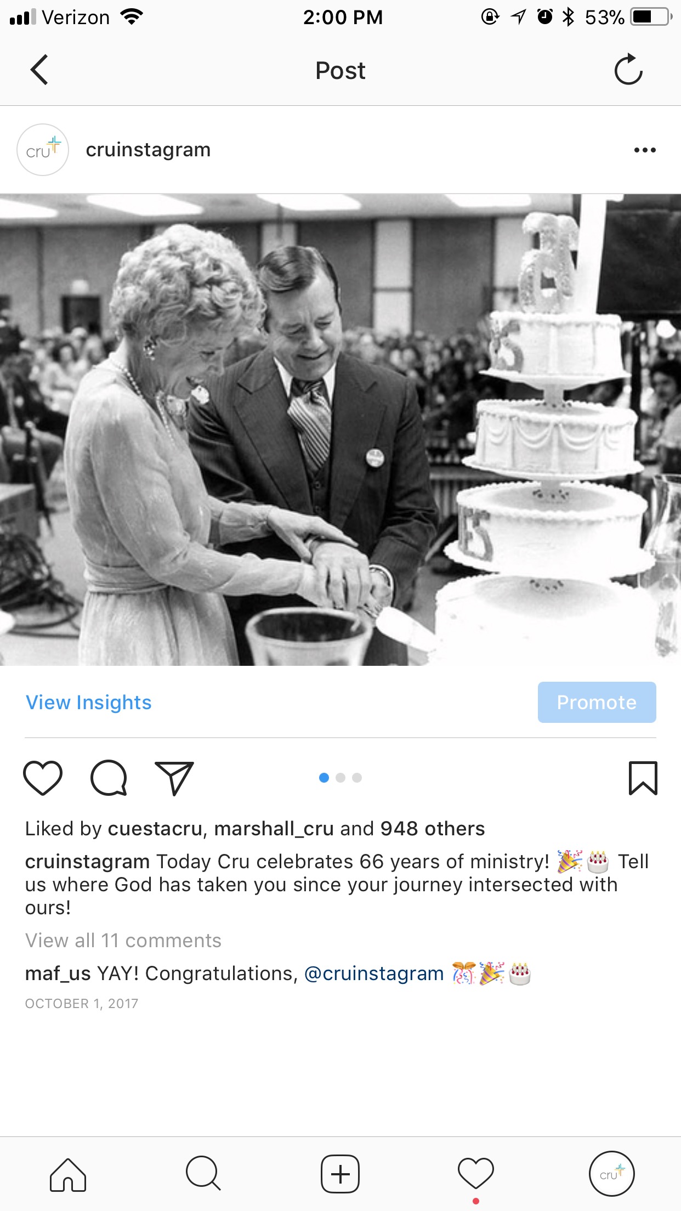
Task: Open the Cru profile tab in the bottom bar
Action: click(612, 1174)
